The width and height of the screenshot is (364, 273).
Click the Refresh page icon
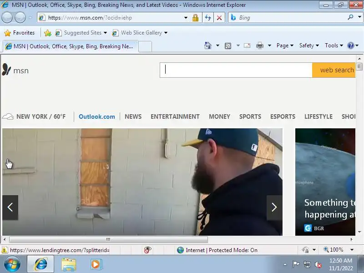208,18
